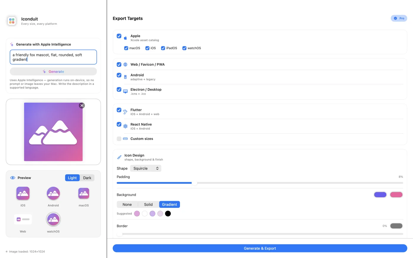Click the Iconduit app logo icon
Viewport: 413px width, 258px height.
(x=12, y=21)
